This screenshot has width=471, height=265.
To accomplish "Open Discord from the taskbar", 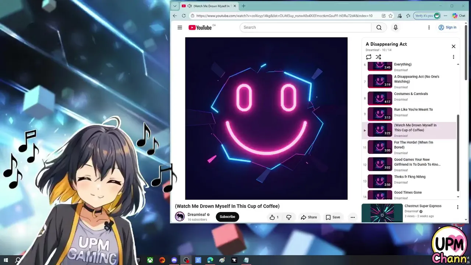I will pos(174,260).
